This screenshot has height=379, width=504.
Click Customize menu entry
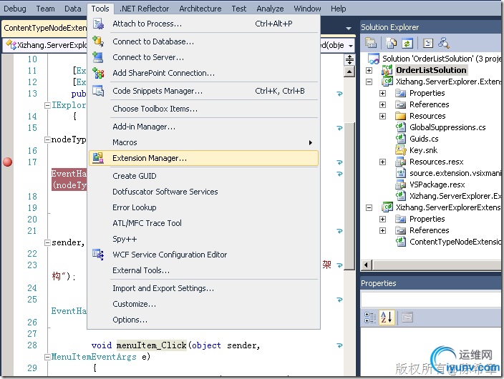pos(204,304)
